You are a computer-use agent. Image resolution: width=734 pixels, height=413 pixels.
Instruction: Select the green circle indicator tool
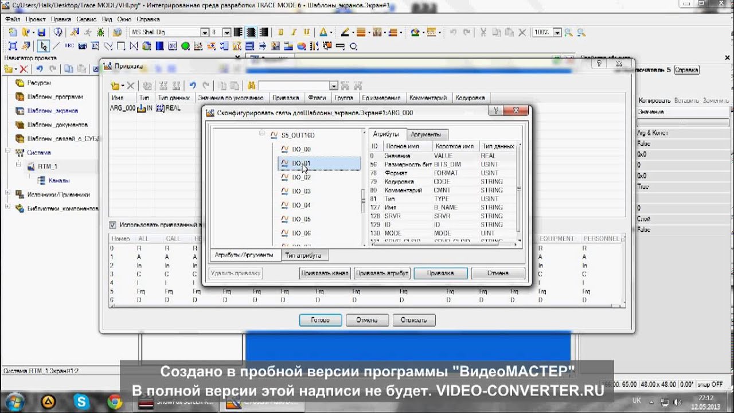(185, 46)
